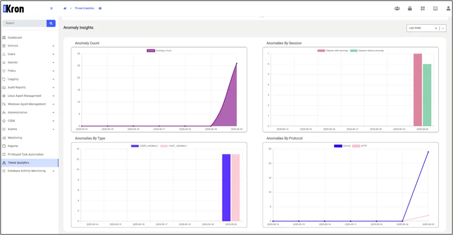
Task: Click the Logging sidebar icon
Action: point(4,79)
